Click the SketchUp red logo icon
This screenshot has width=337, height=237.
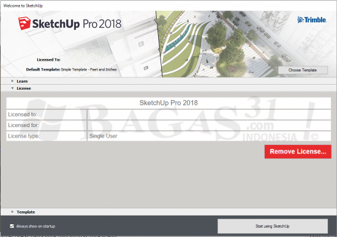(x=25, y=23)
